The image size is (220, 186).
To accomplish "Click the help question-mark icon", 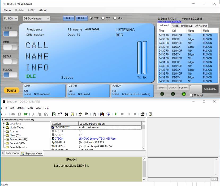I will (x=150, y=114).
